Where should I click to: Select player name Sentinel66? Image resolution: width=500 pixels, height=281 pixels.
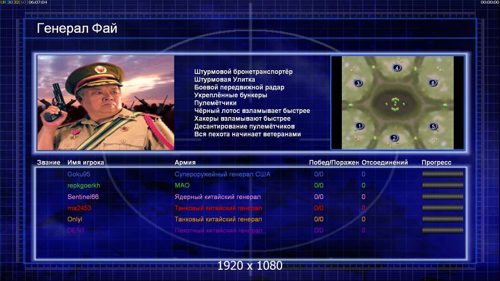pos(83,197)
